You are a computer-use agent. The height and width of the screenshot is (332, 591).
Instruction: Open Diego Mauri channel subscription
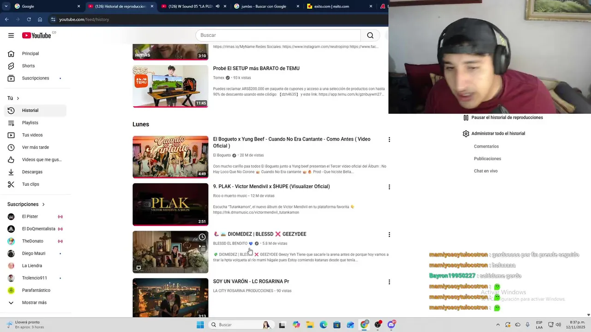tap(36, 254)
